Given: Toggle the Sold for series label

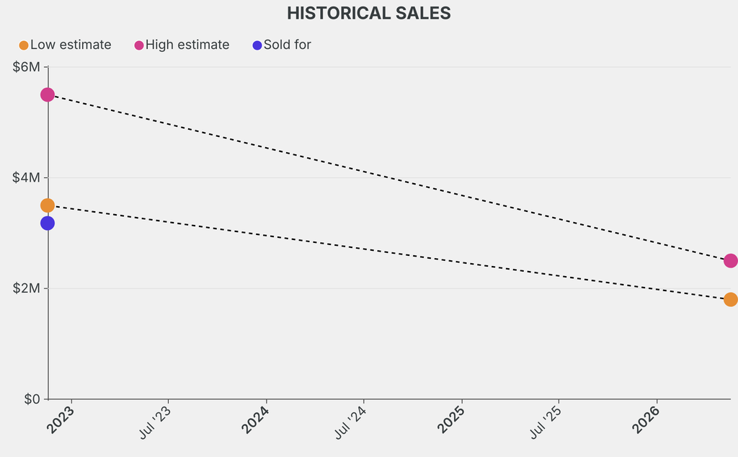Looking at the screenshot, I should pyautogui.click(x=287, y=45).
